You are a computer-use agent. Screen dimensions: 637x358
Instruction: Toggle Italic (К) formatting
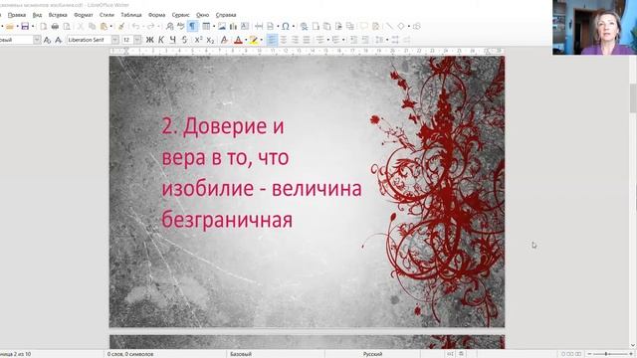tap(161, 40)
